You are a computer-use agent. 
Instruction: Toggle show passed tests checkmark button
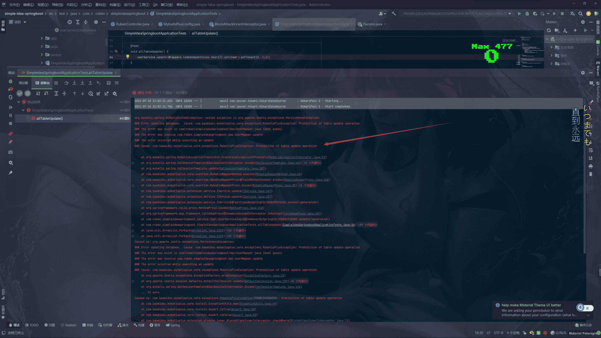point(19,93)
